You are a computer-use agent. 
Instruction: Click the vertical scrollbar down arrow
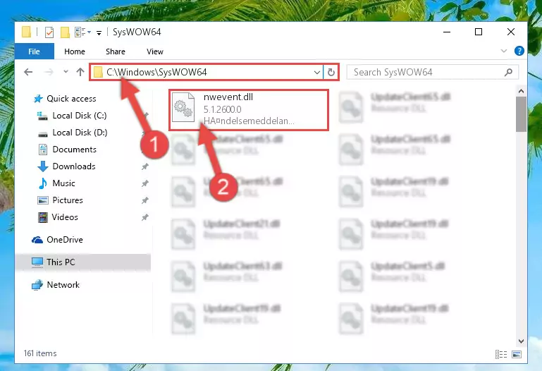(x=521, y=341)
